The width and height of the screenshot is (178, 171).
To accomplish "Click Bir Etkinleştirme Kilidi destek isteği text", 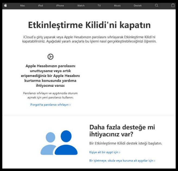I will click(x=126, y=143).
